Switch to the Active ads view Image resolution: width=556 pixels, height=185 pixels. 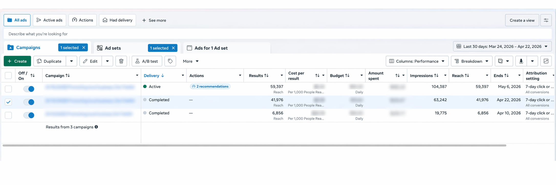49,20
